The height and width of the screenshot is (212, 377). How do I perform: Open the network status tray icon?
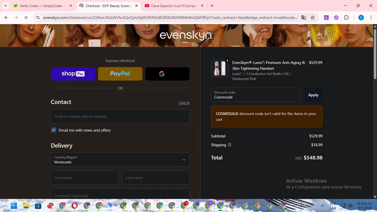(x=343, y=206)
